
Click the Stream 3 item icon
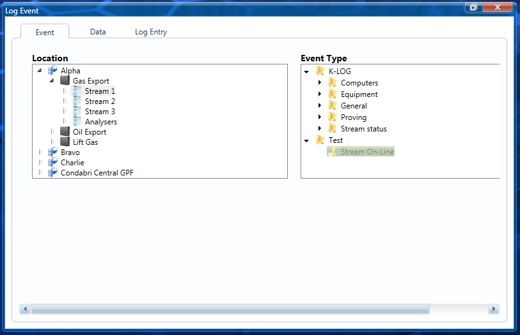77,111
